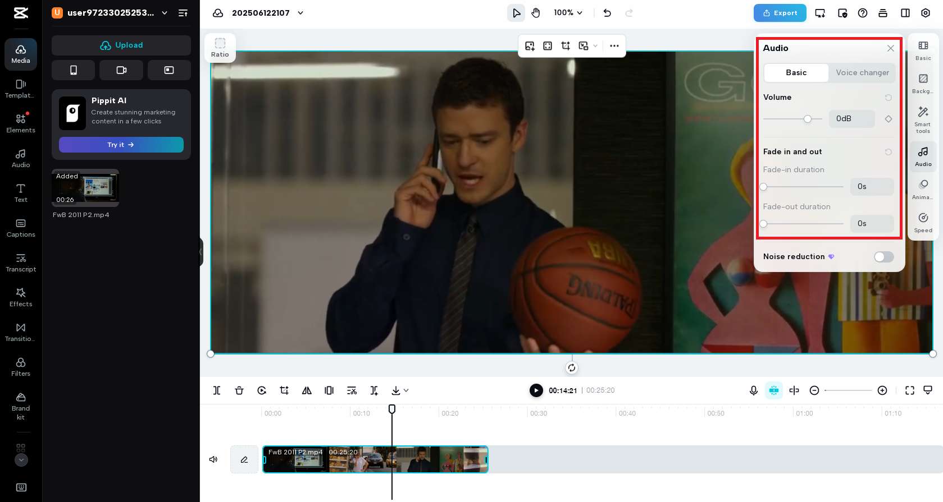Select the Hand pan tool

pos(536,13)
